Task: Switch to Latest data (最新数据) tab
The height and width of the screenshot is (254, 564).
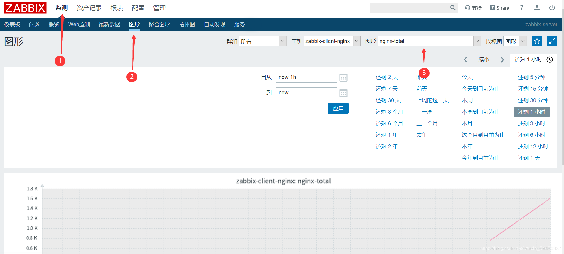Action: 110,25
